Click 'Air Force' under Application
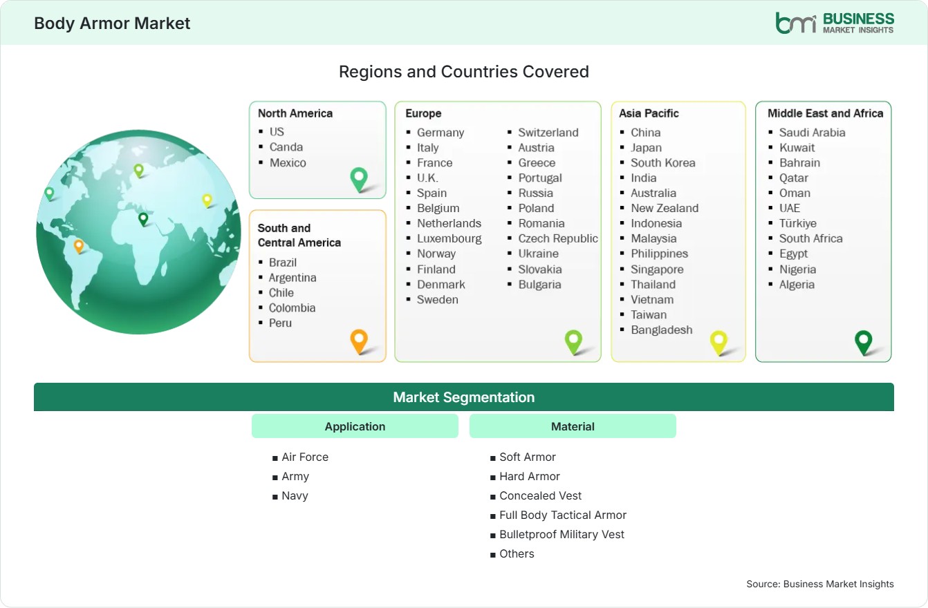This screenshot has height=608, width=928. (x=305, y=457)
